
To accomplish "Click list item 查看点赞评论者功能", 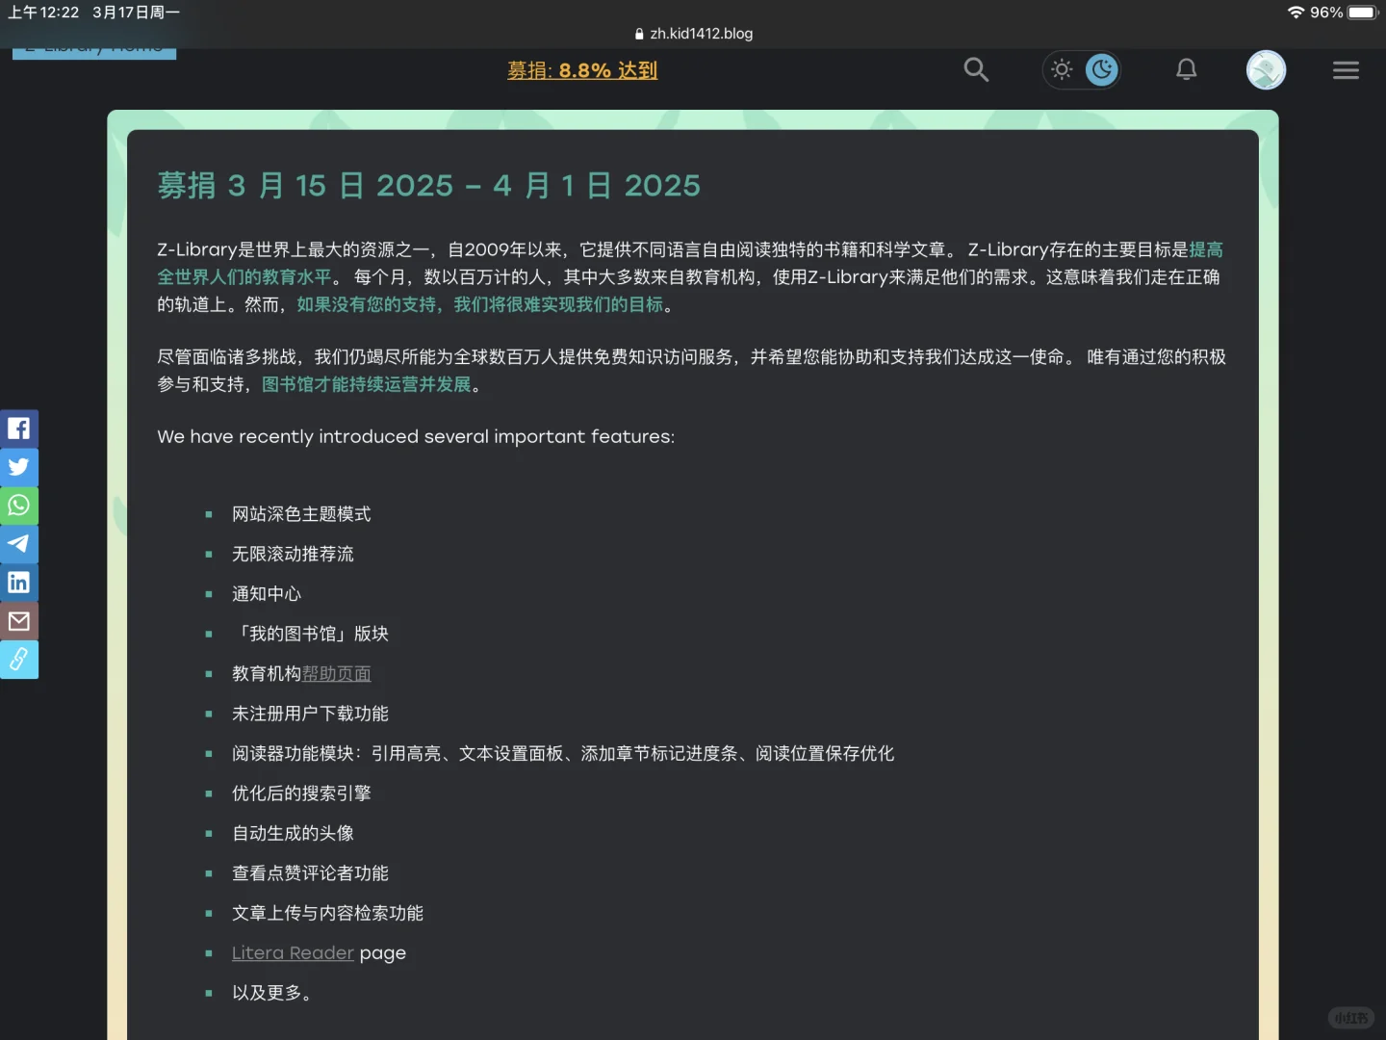I will point(310,873).
